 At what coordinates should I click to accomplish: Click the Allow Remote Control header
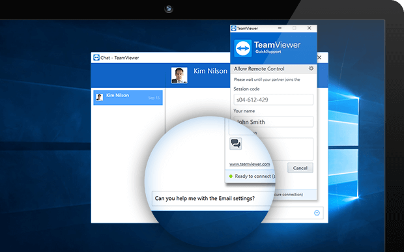click(259, 69)
